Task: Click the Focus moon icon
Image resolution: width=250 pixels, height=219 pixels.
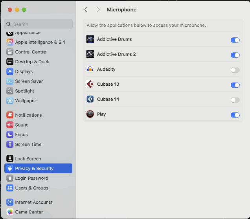Action: [x=10, y=134]
